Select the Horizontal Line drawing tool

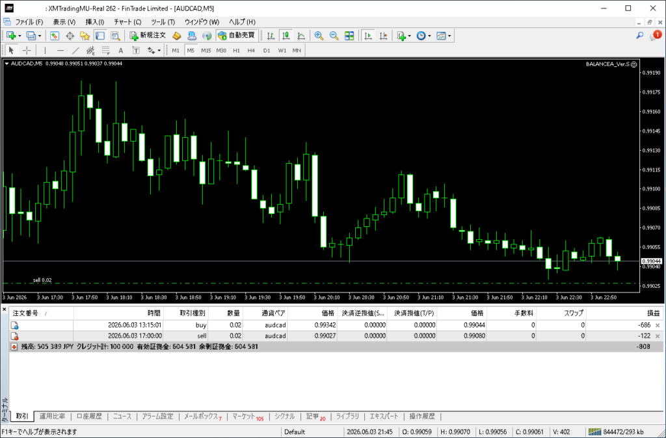(60, 51)
